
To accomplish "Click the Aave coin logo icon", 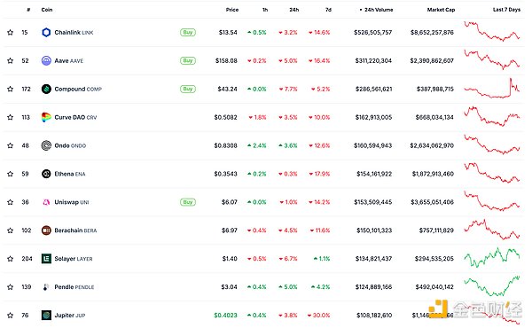I will pyautogui.click(x=46, y=60).
